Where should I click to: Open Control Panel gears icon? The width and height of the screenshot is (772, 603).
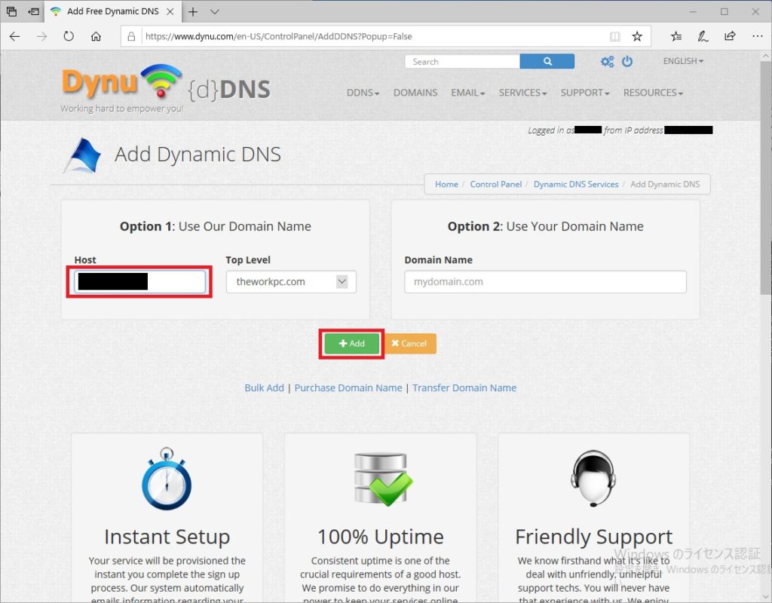click(x=607, y=62)
